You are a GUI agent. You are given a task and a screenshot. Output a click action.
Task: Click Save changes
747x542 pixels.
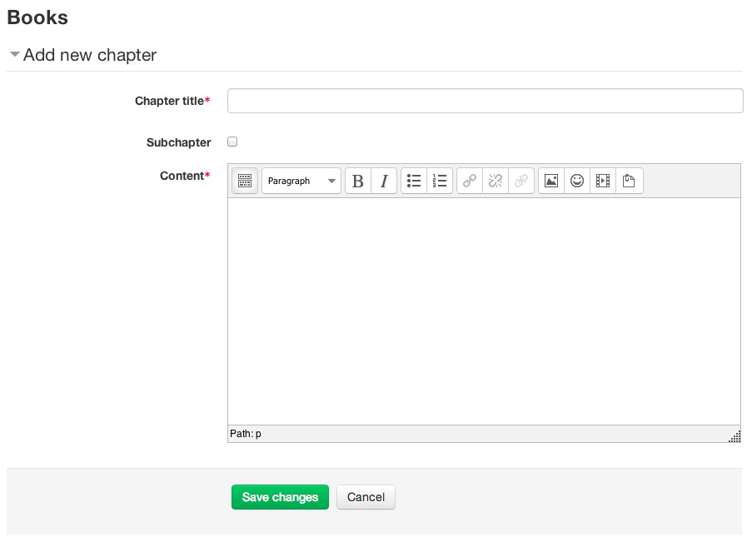(280, 497)
